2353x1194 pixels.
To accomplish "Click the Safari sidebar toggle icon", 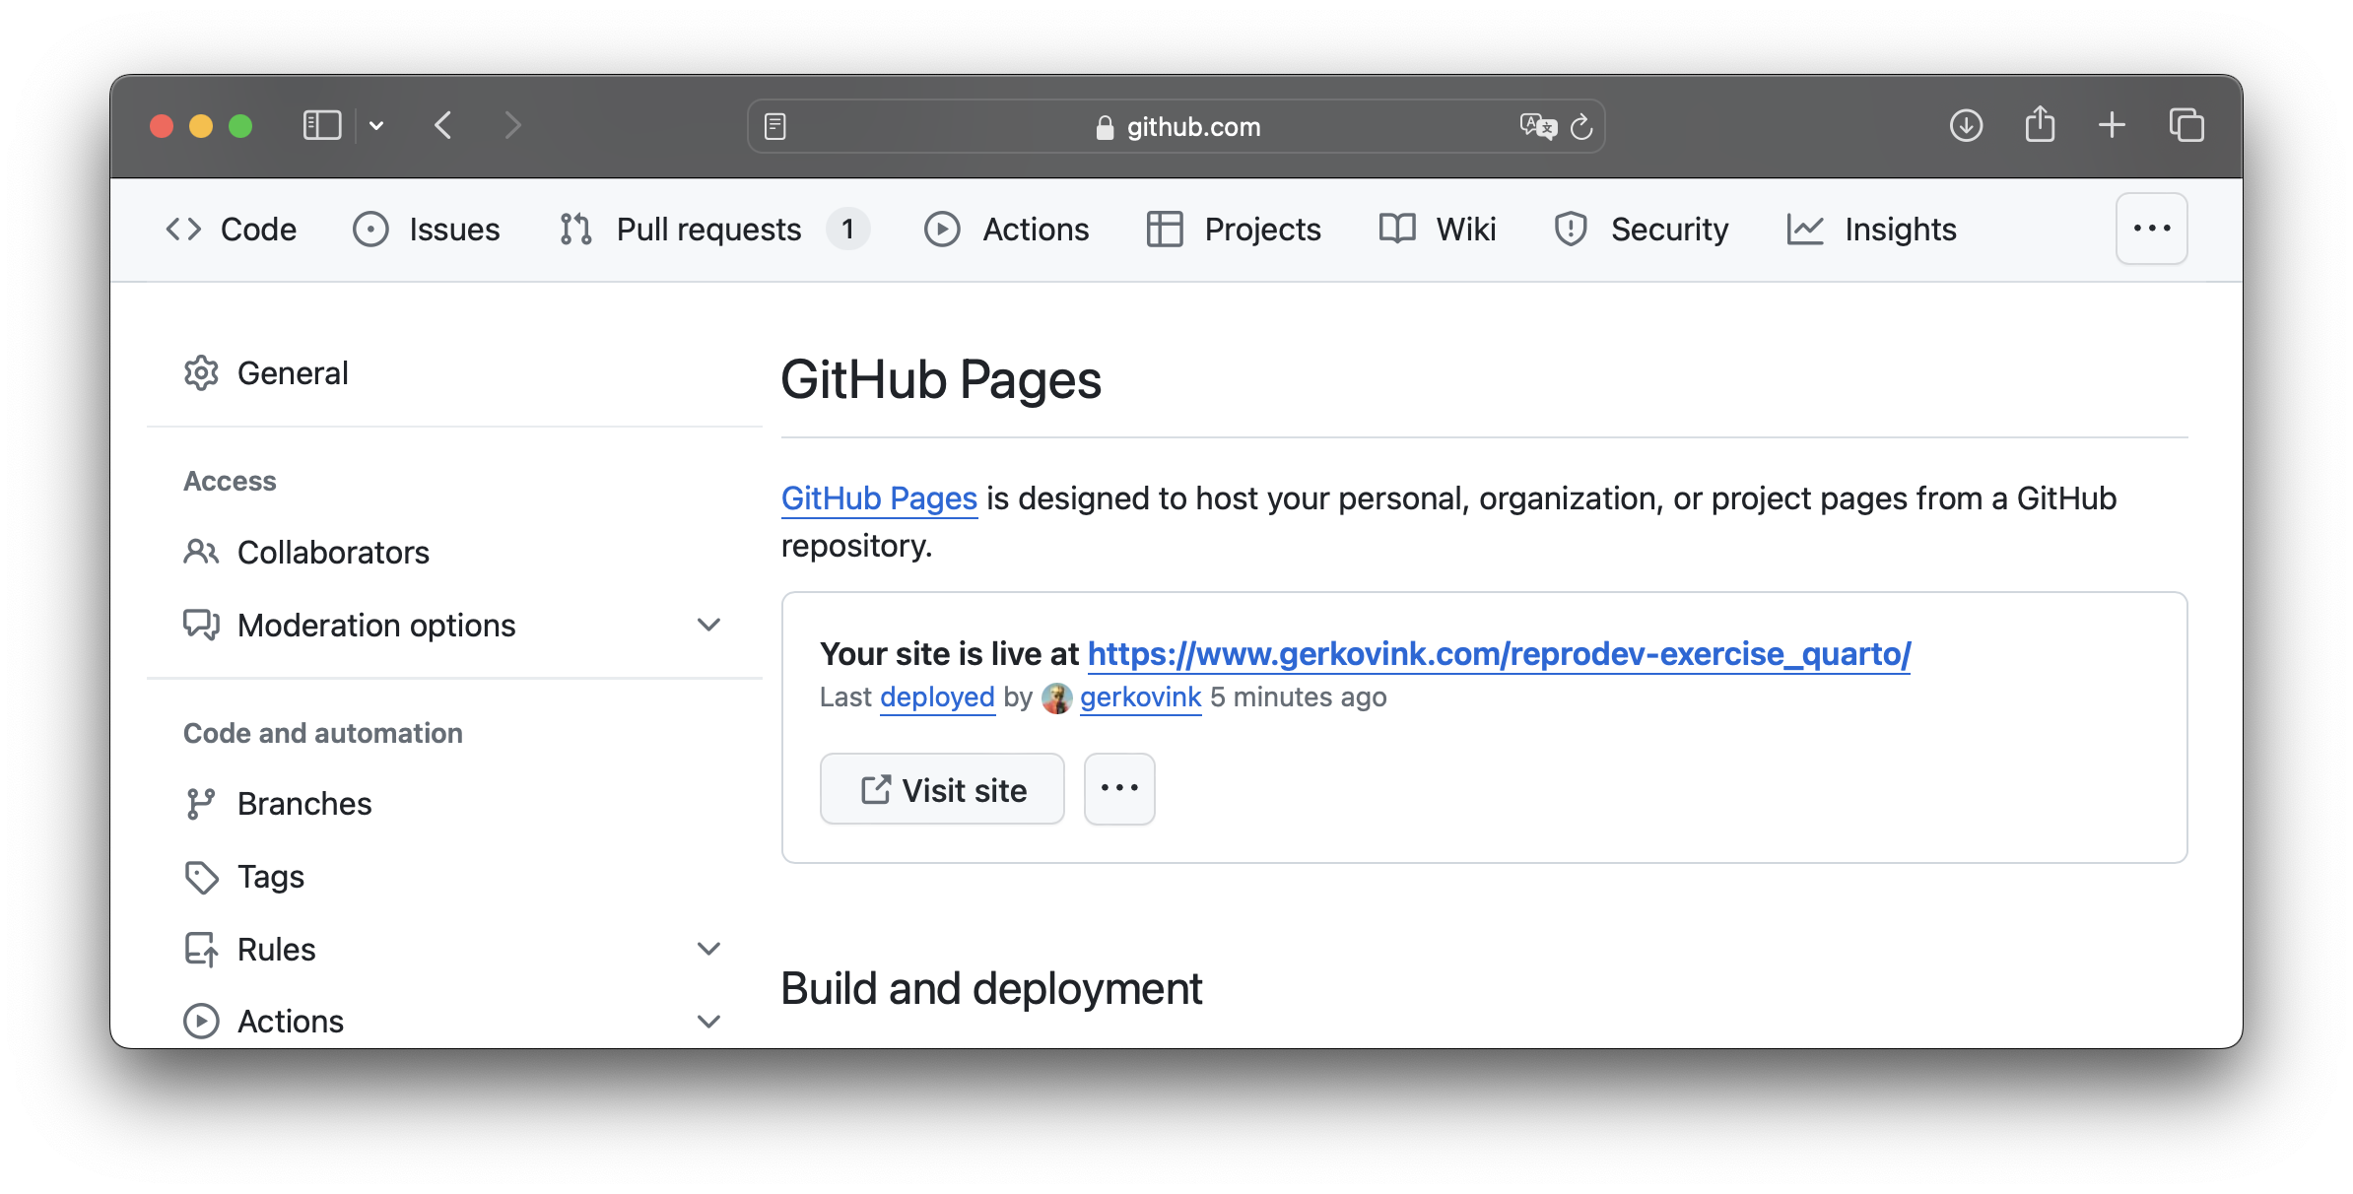I will 321,126.
